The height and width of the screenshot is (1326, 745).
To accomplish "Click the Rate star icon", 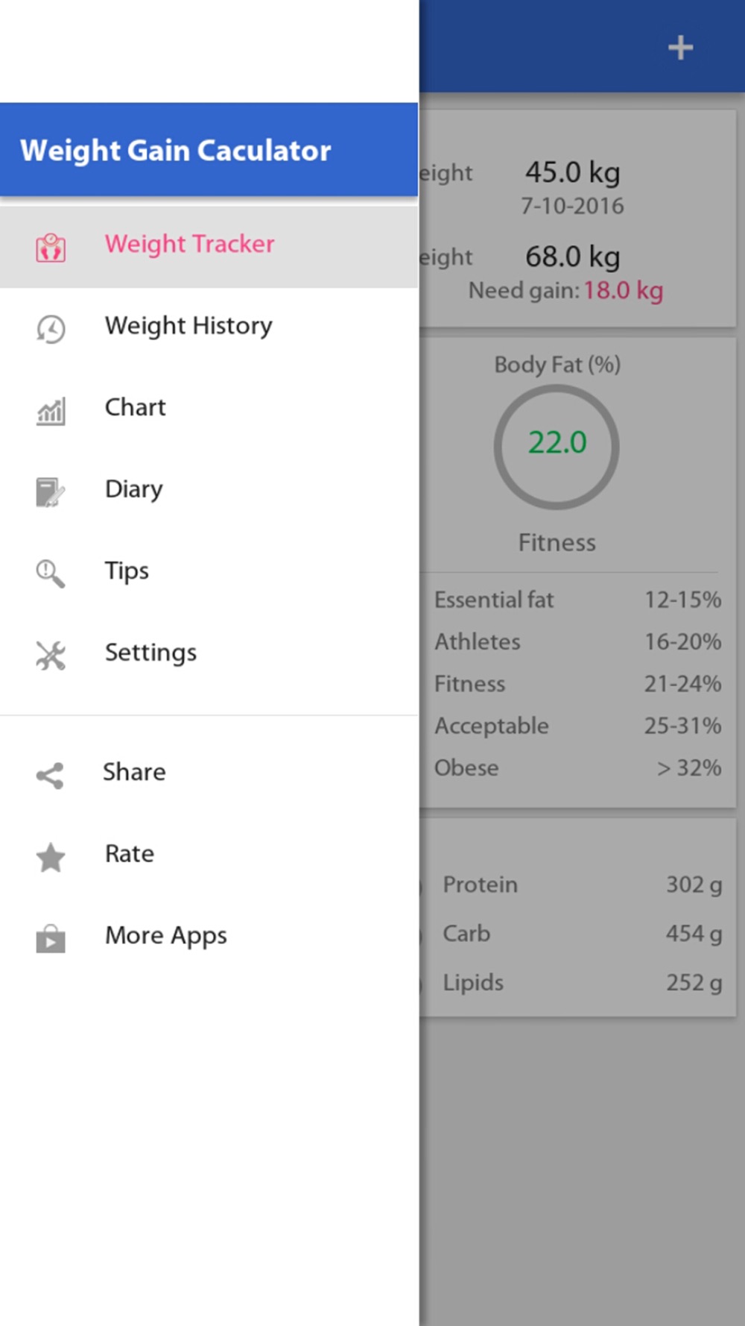I will click(51, 858).
